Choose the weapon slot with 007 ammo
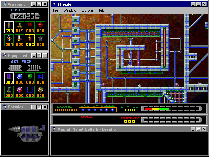Viewport: 209px width, 157px height. coord(9,40)
